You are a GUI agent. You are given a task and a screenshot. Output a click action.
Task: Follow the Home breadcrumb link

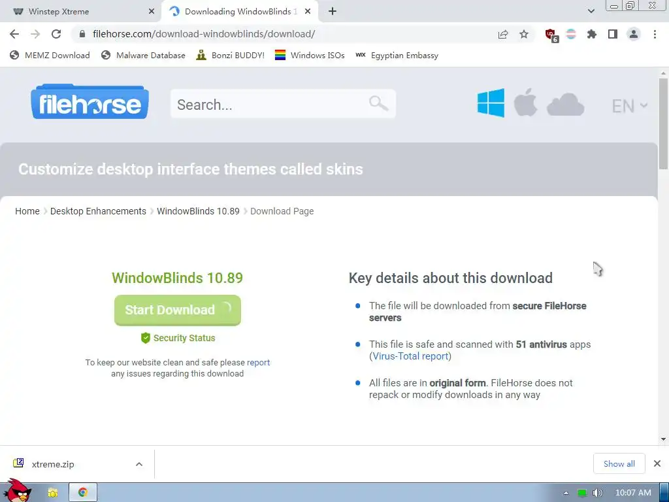(x=27, y=211)
